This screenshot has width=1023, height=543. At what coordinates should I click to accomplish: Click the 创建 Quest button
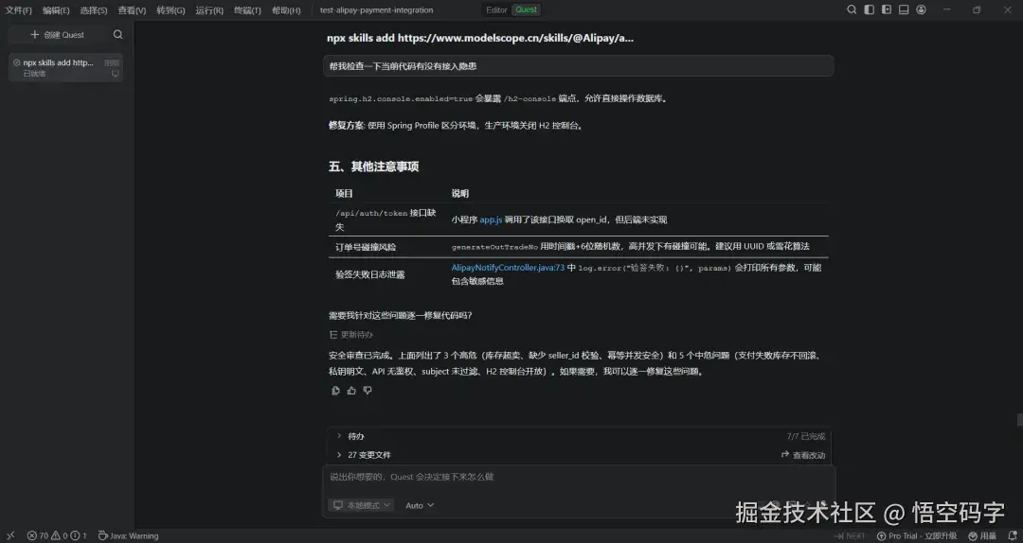click(x=58, y=35)
